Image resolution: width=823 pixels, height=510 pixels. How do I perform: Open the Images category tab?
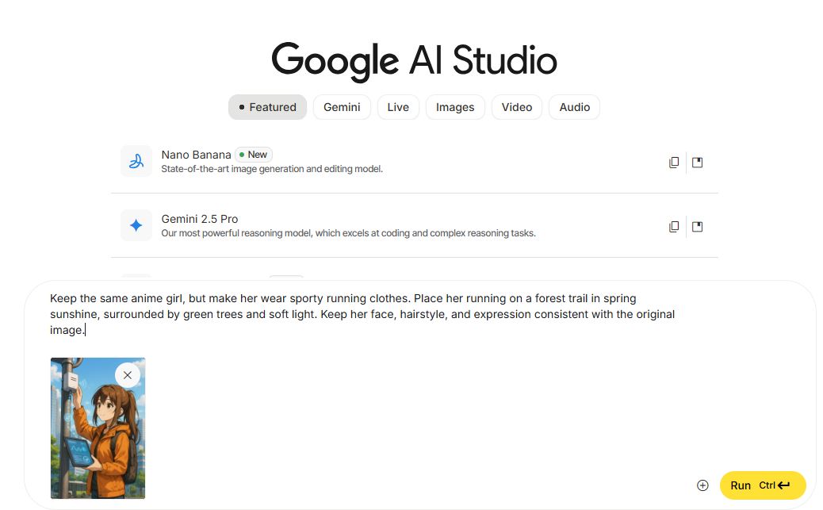(x=455, y=107)
